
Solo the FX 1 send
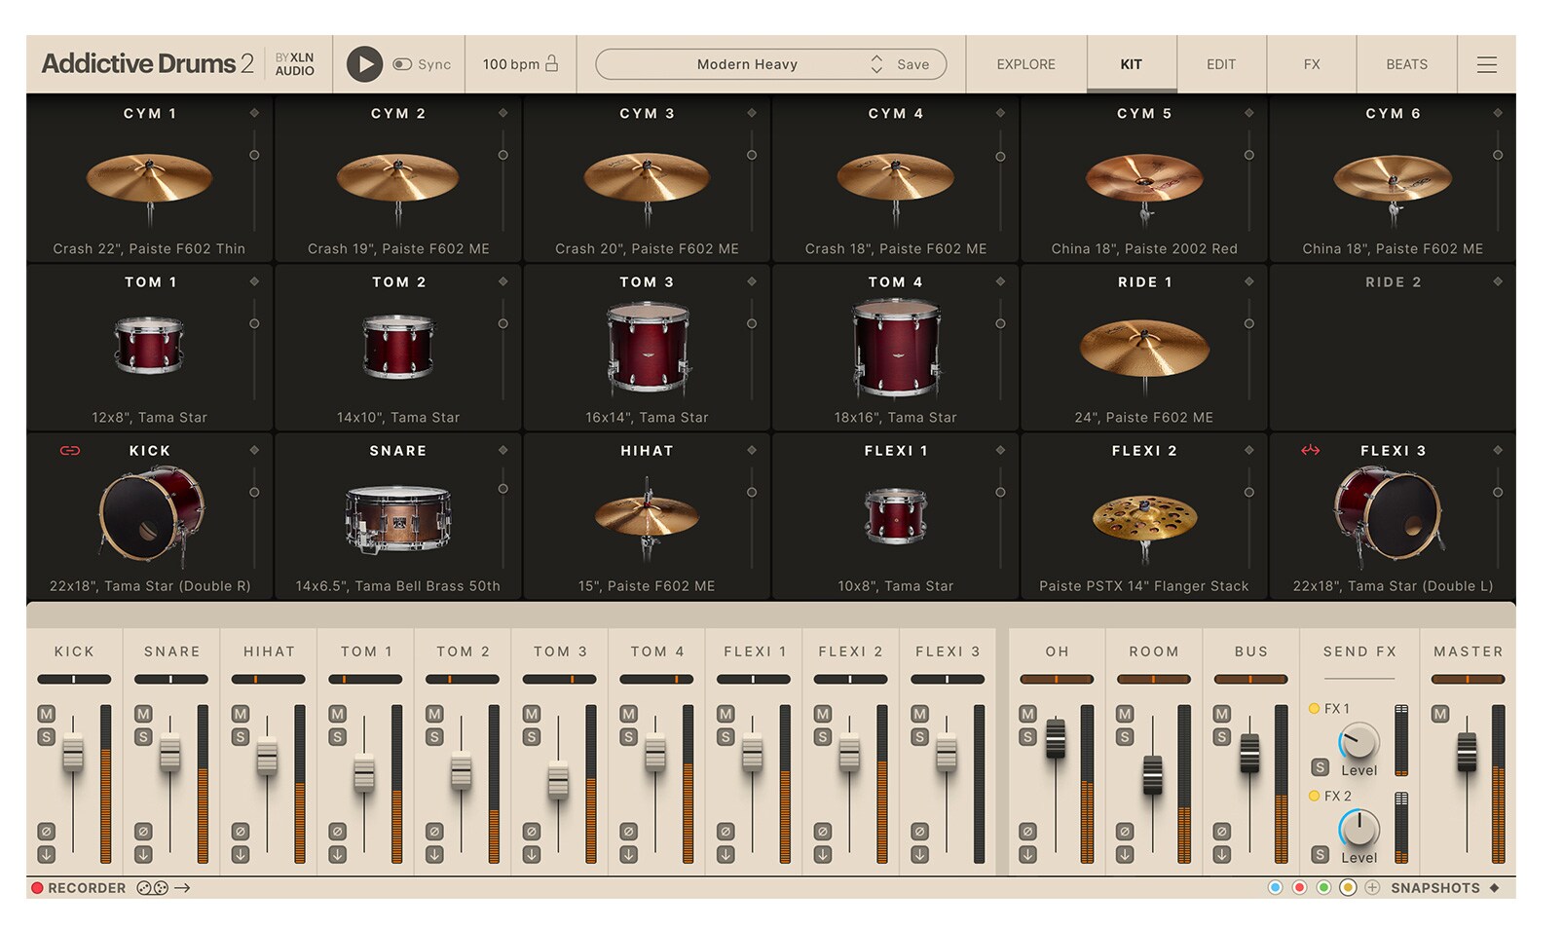click(1321, 767)
